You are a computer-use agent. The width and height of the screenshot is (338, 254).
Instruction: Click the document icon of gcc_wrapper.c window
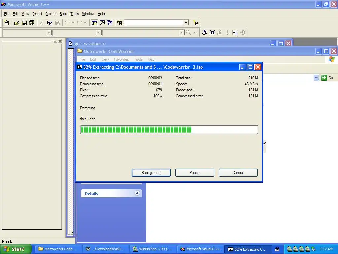point(70,44)
